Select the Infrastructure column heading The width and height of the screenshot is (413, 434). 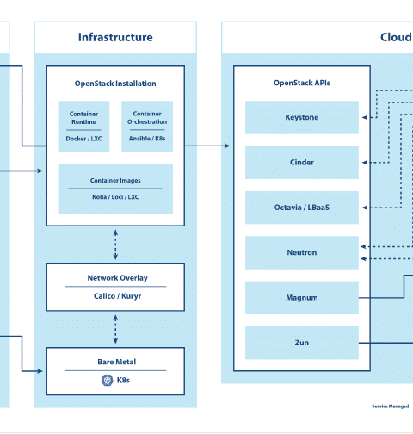click(x=115, y=37)
